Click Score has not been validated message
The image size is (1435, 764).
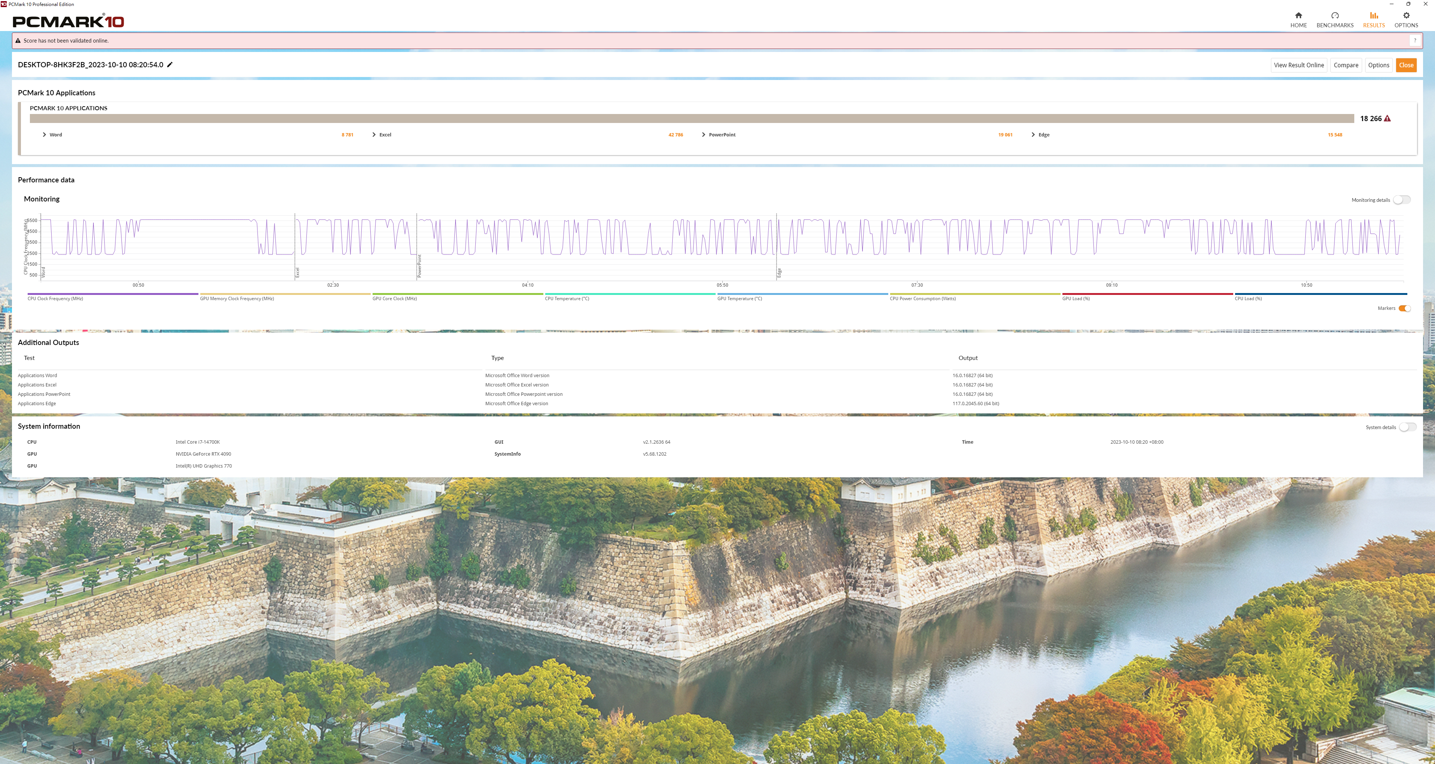coord(66,41)
